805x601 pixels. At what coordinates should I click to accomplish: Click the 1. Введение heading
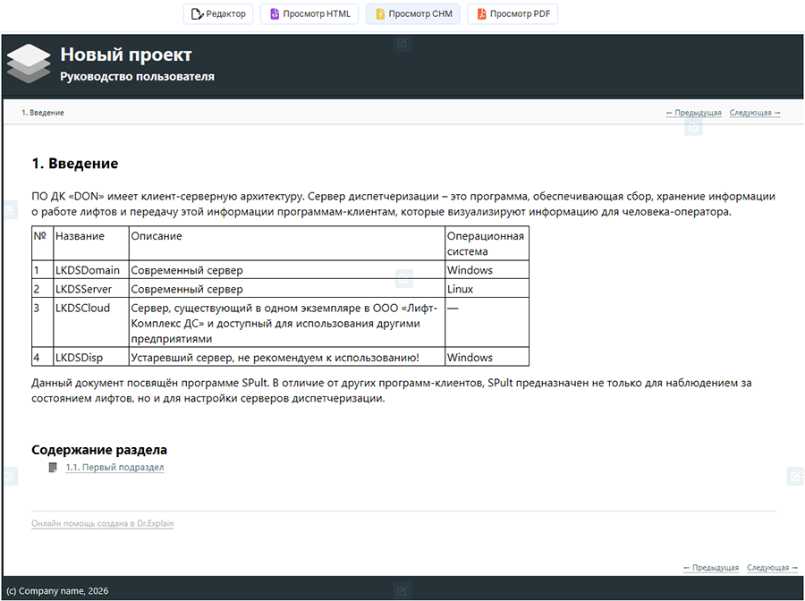tap(75, 163)
